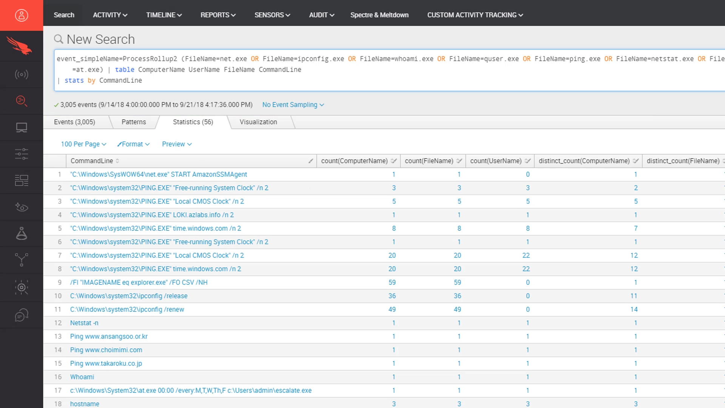Open the 100 Per Page dropdown

click(83, 144)
